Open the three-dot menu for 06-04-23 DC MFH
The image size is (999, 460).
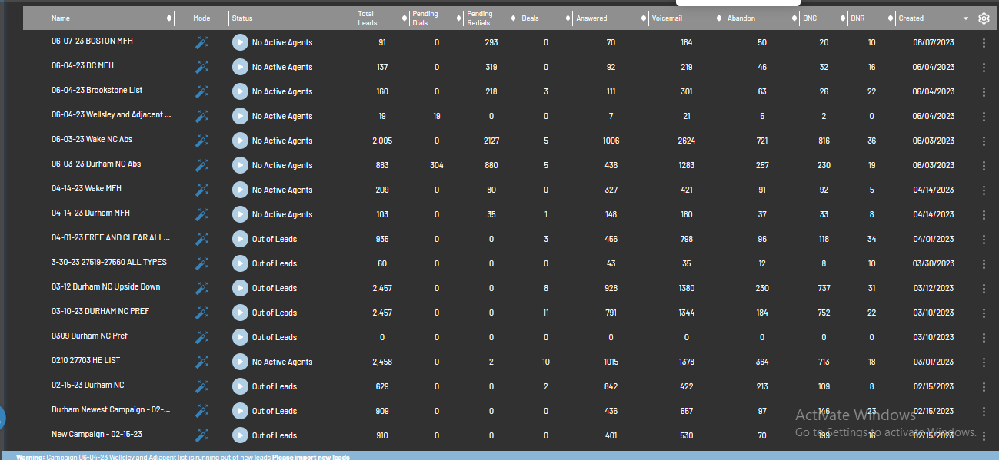tap(984, 67)
